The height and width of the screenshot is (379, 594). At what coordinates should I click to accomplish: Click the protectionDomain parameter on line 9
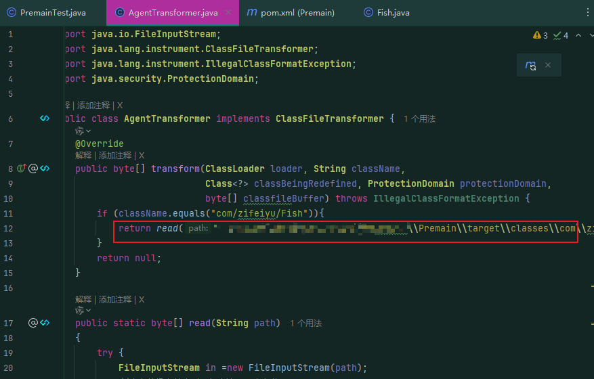click(503, 183)
